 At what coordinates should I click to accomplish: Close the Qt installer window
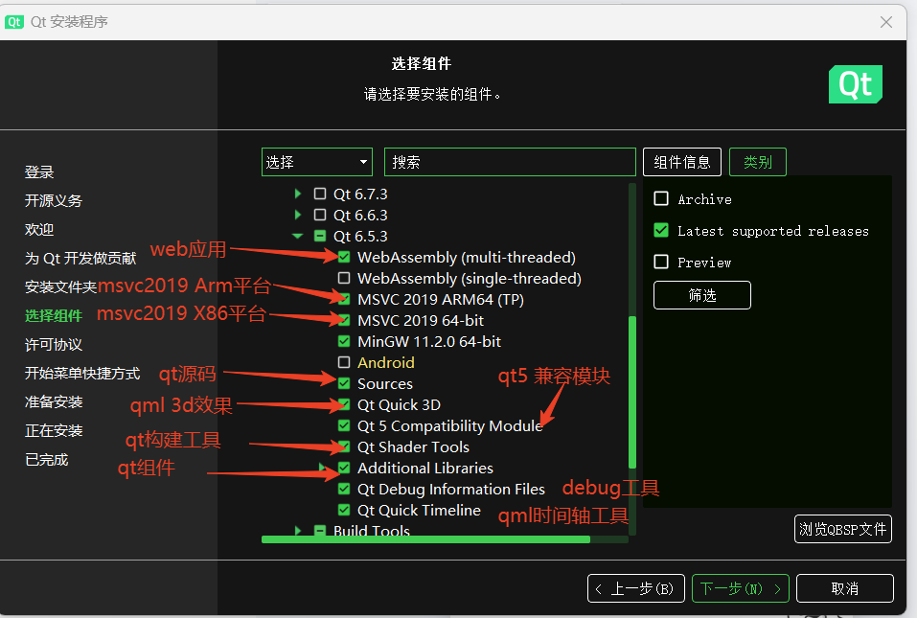tap(886, 22)
